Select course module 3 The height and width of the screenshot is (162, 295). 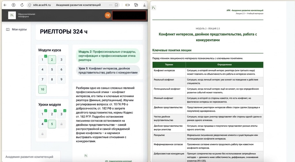(62, 60)
